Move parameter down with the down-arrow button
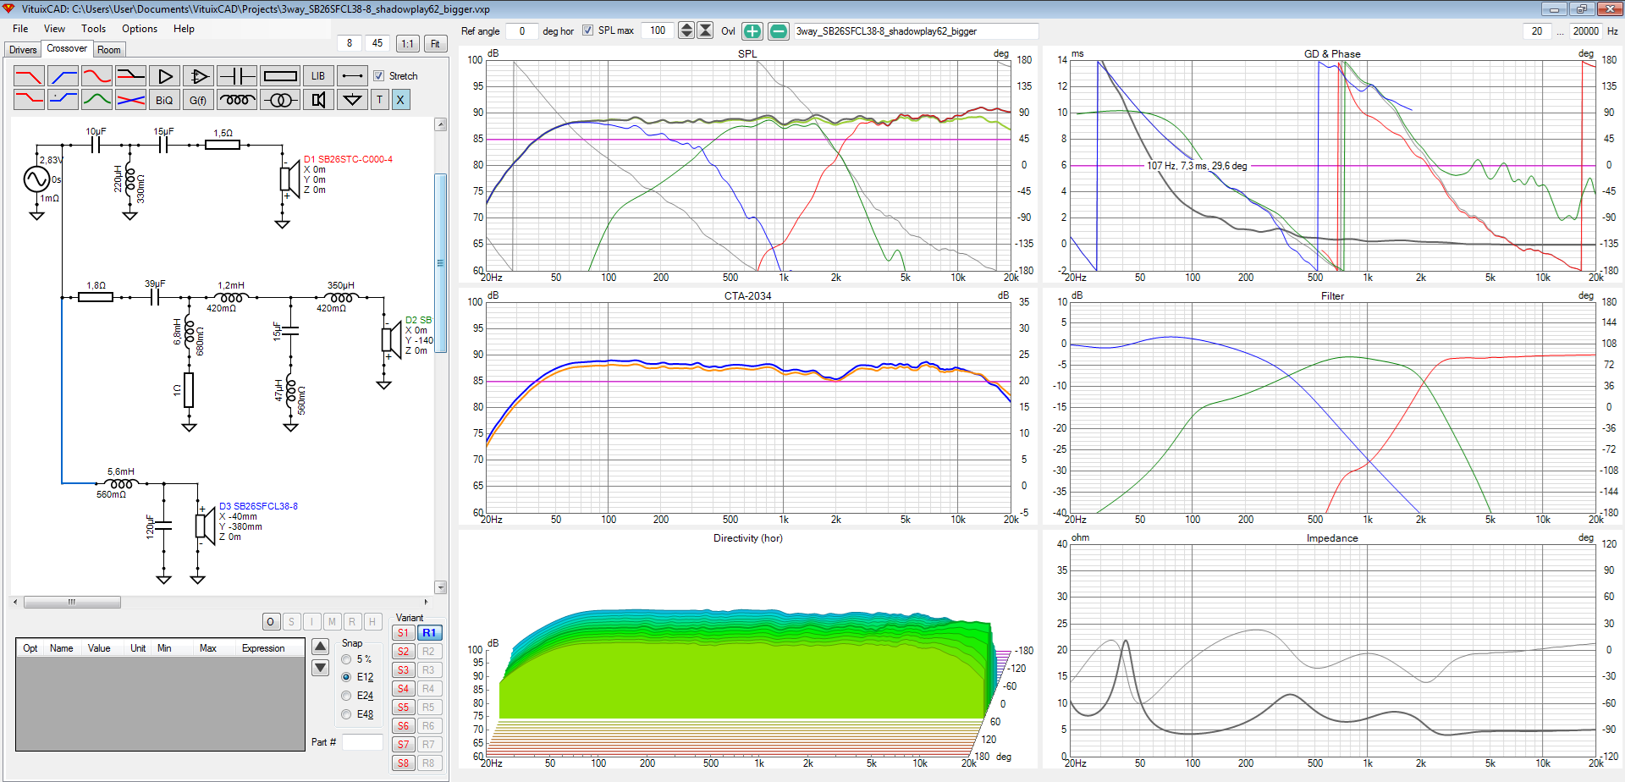 coord(320,668)
